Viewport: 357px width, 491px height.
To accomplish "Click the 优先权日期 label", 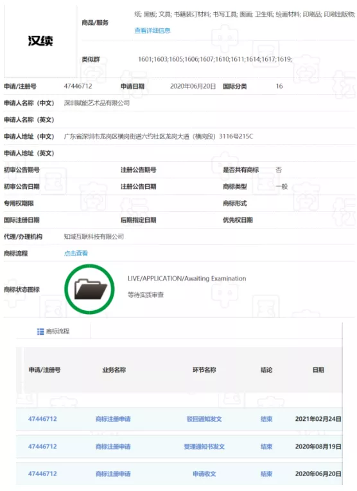I will (238, 220).
